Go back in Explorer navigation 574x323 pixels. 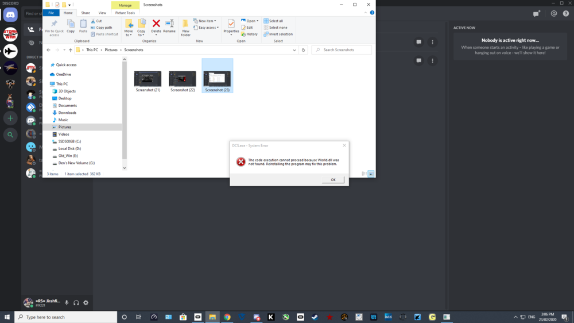point(48,50)
